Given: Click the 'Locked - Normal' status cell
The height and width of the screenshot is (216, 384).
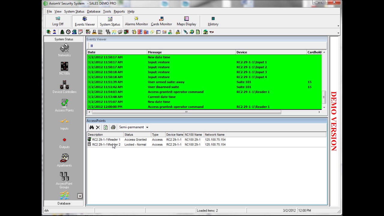Looking at the screenshot, I should [135, 145].
